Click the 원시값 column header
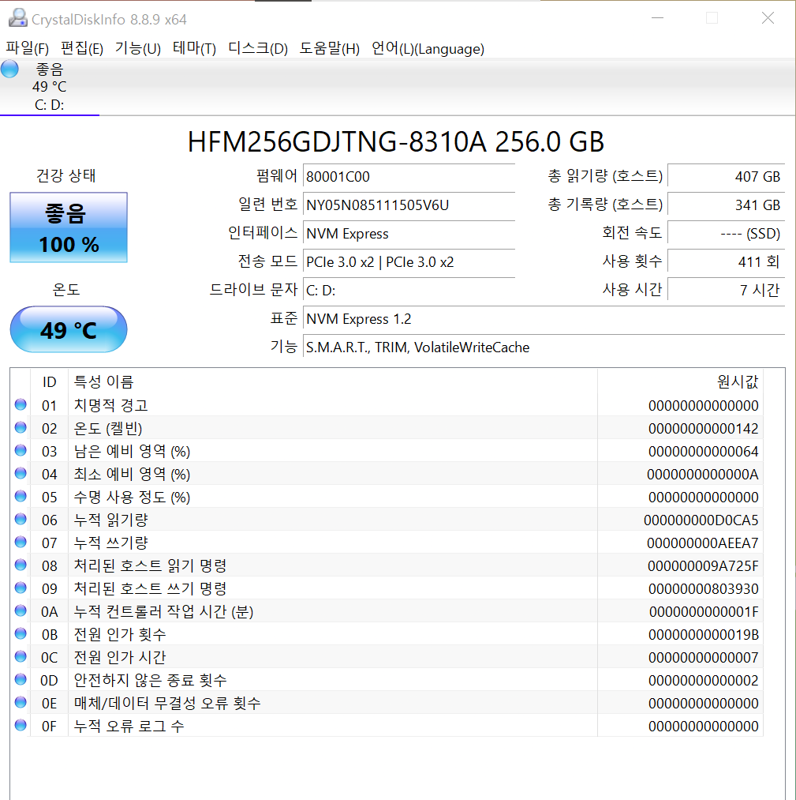The image size is (796, 800). coord(680,381)
